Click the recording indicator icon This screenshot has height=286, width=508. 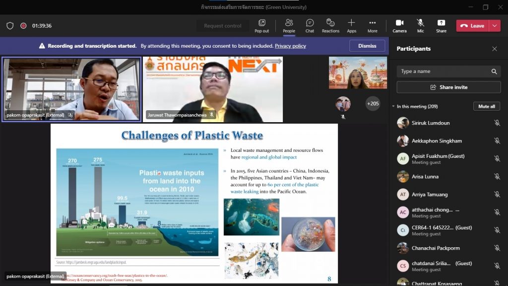click(23, 26)
